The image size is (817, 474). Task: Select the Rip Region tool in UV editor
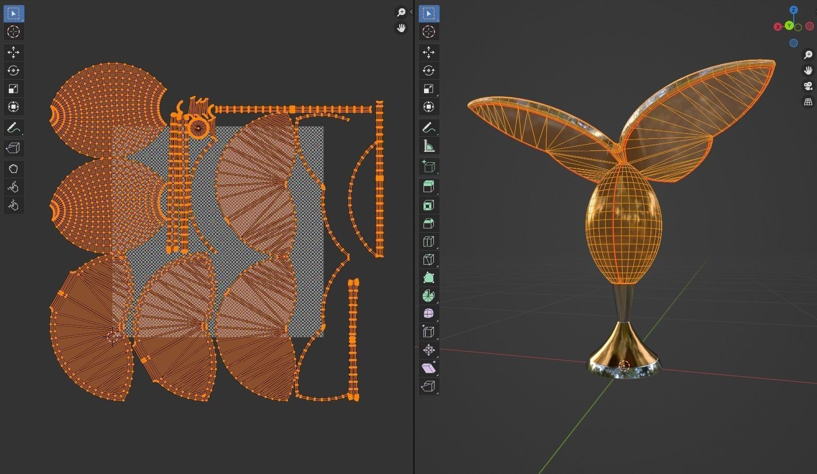(x=13, y=148)
